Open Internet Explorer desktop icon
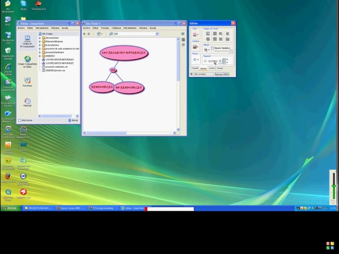This screenshot has height=254, width=339. click(8, 69)
